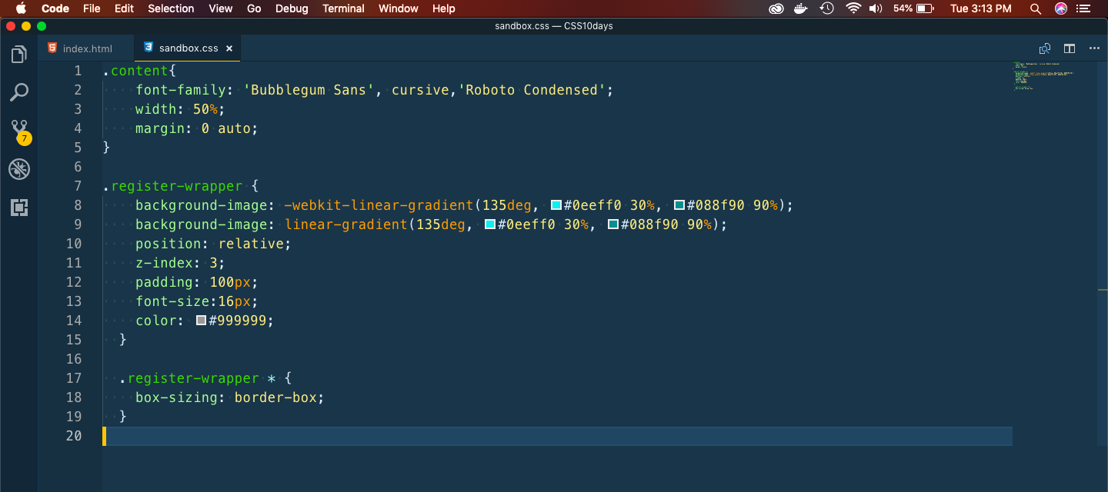The image size is (1108, 492).
Task: Click the Docker whale menu bar icon
Action: tap(802, 8)
